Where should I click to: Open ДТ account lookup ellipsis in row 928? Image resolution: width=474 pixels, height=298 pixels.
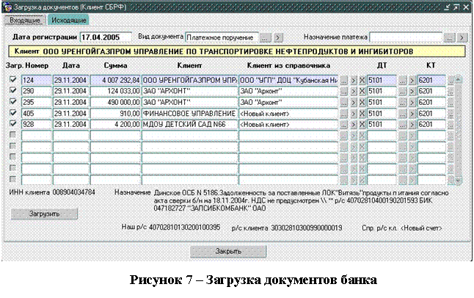402,125
